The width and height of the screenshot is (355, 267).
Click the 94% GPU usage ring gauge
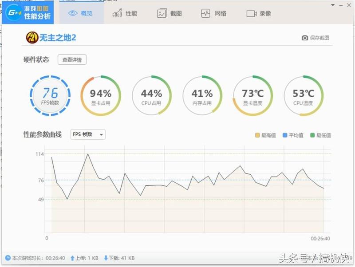(101, 94)
